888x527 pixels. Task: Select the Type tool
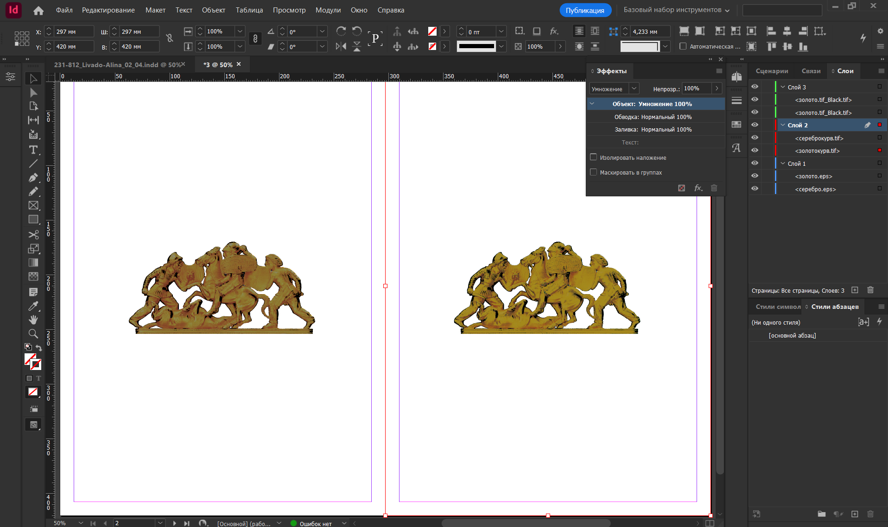[33, 150]
